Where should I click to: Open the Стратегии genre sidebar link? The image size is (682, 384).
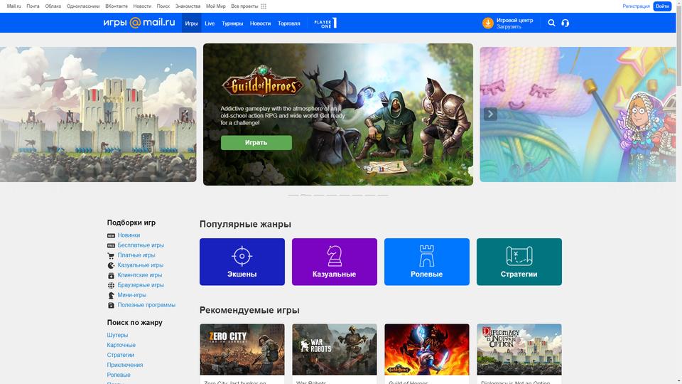coord(121,356)
